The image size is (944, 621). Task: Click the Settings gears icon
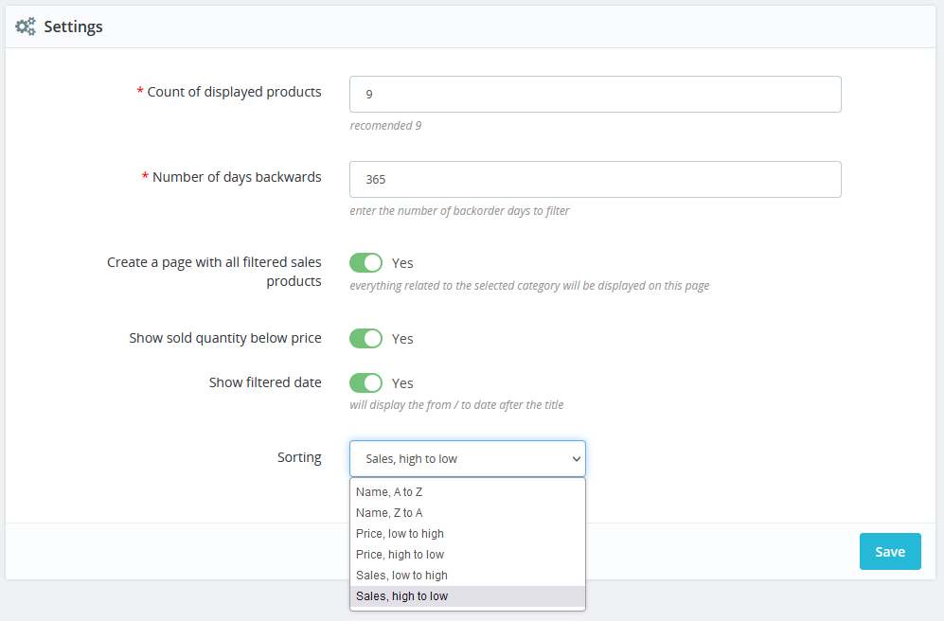click(26, 27)
